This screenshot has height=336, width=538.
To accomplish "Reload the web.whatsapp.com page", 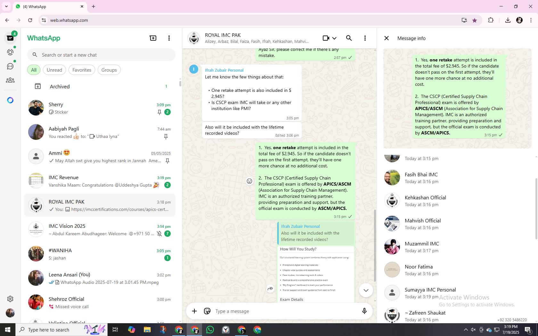I will pyautogui.click(x=30, y=20).
